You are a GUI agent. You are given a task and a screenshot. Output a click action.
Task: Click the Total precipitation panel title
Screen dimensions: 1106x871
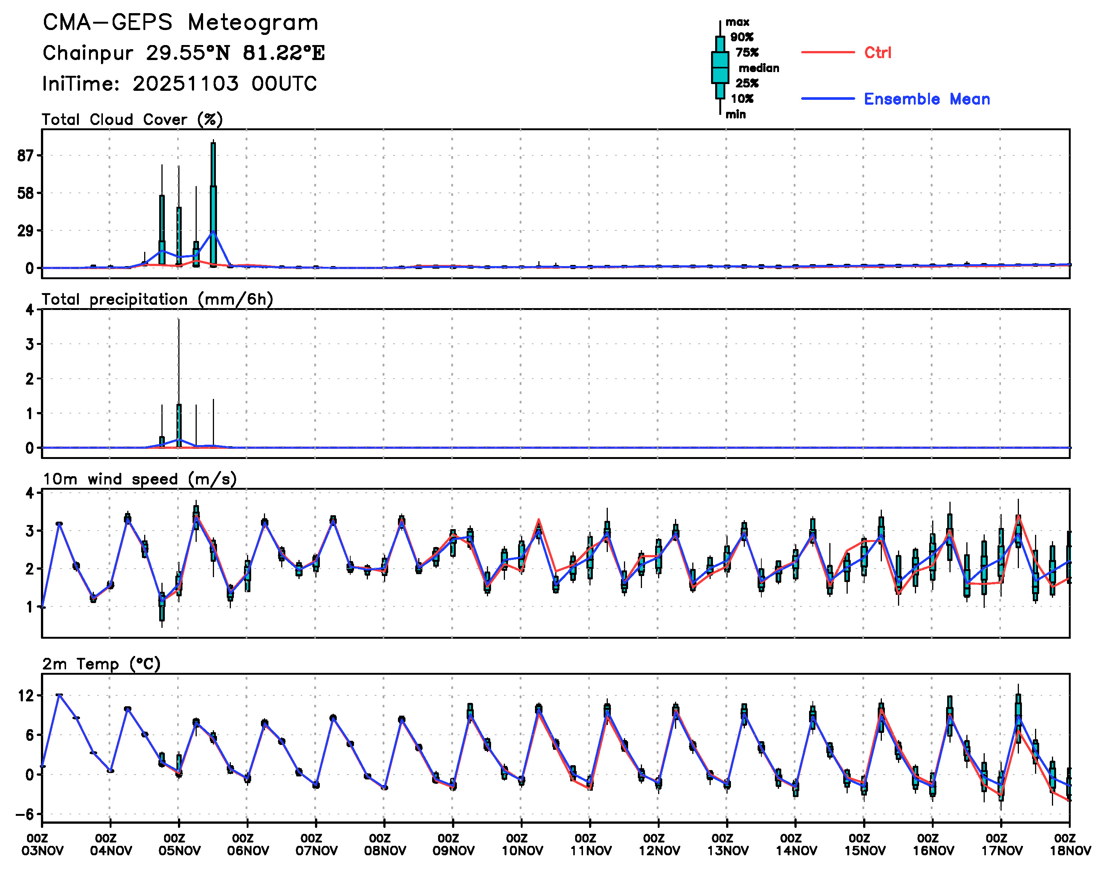[157, 299]
